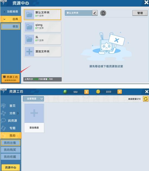Click the help question mark in 资源中心
The width and height of the screenshot is (149, 171).
[x=3, y=3]
